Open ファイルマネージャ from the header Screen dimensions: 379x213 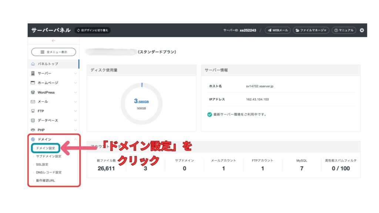coord(311,30)
